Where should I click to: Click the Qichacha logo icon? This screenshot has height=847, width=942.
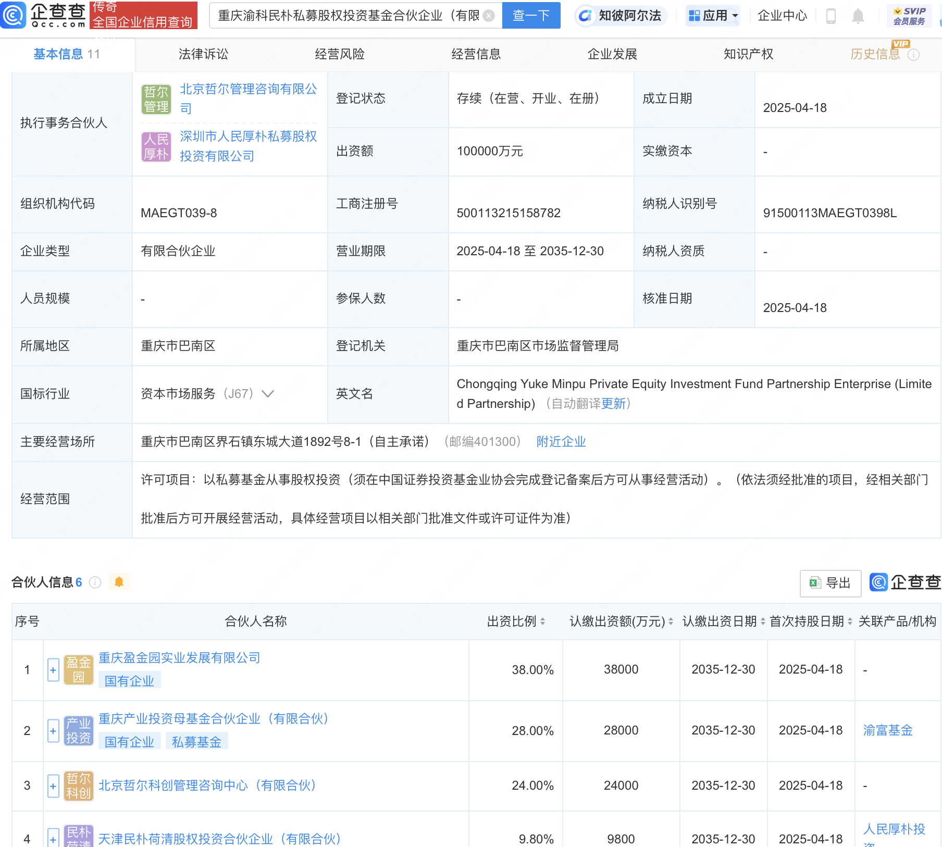coord(14,15)
